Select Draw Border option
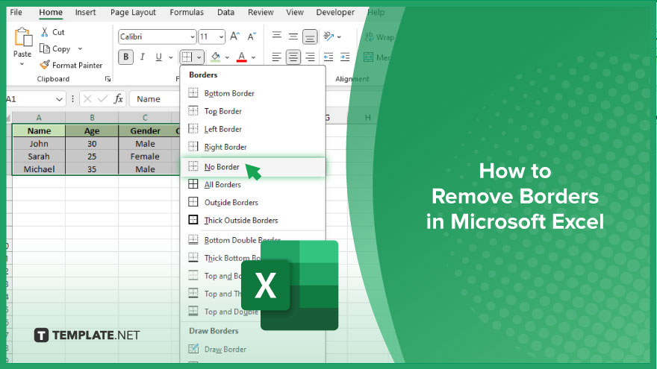This screenshot has width=657, height=369. pos(252,350)
